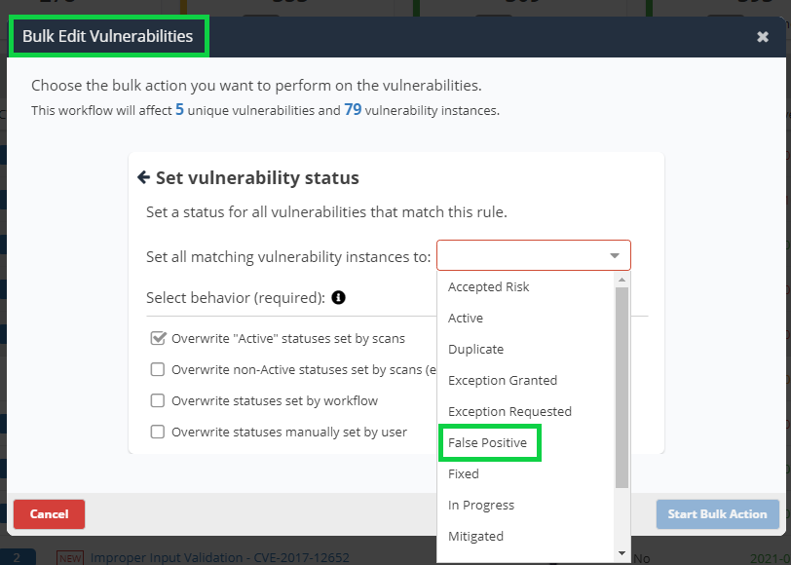Uncheck Overwrite "Active" statuses set by scans
This screenshot has width=791, height=565.
pyautogui.click(x=158, y=338)
